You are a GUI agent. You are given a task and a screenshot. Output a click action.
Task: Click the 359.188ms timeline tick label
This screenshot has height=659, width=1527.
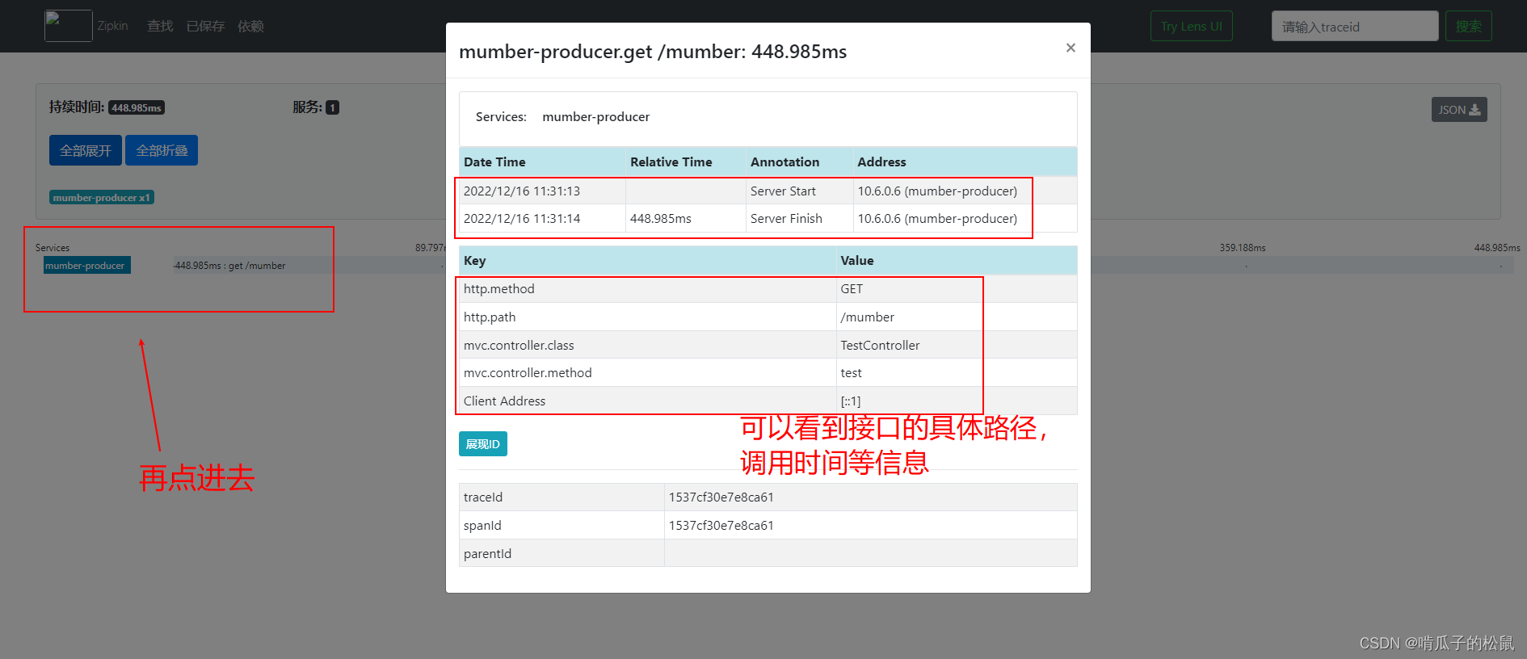(x=1243, y=248)
